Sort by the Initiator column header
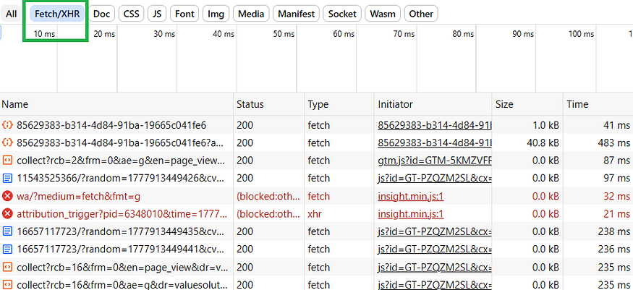Image resolution: width=633 pixels, height=290 pixels. click(433, 104)
